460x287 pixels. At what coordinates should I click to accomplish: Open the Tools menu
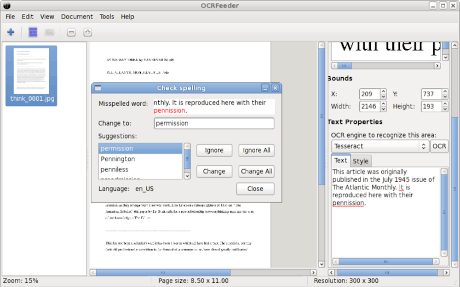pyautogui.click(x=107, y=17)
